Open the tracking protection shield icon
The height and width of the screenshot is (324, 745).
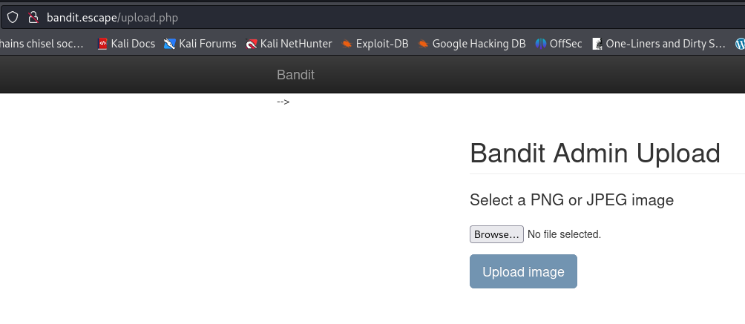pos(13,18)
